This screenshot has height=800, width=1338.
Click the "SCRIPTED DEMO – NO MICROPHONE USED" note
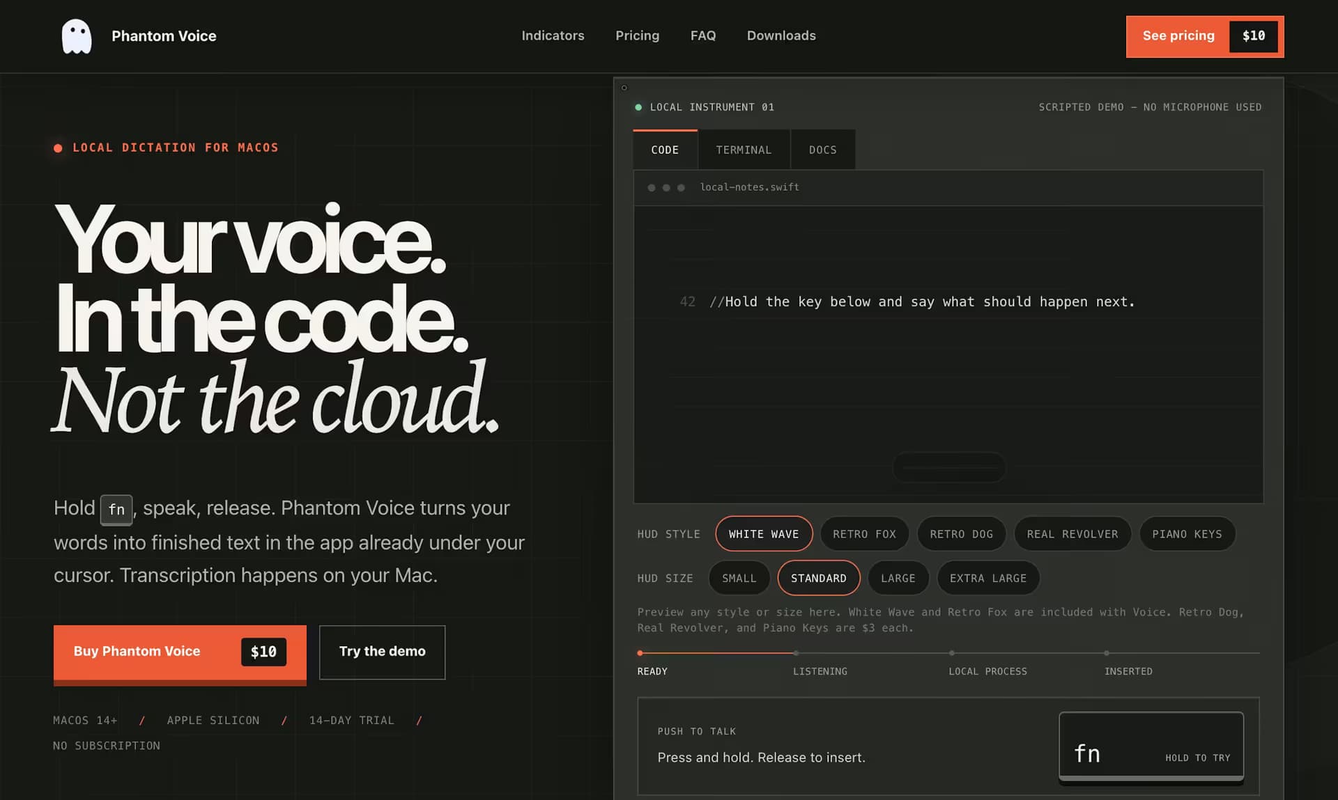tap(1150, 107)
